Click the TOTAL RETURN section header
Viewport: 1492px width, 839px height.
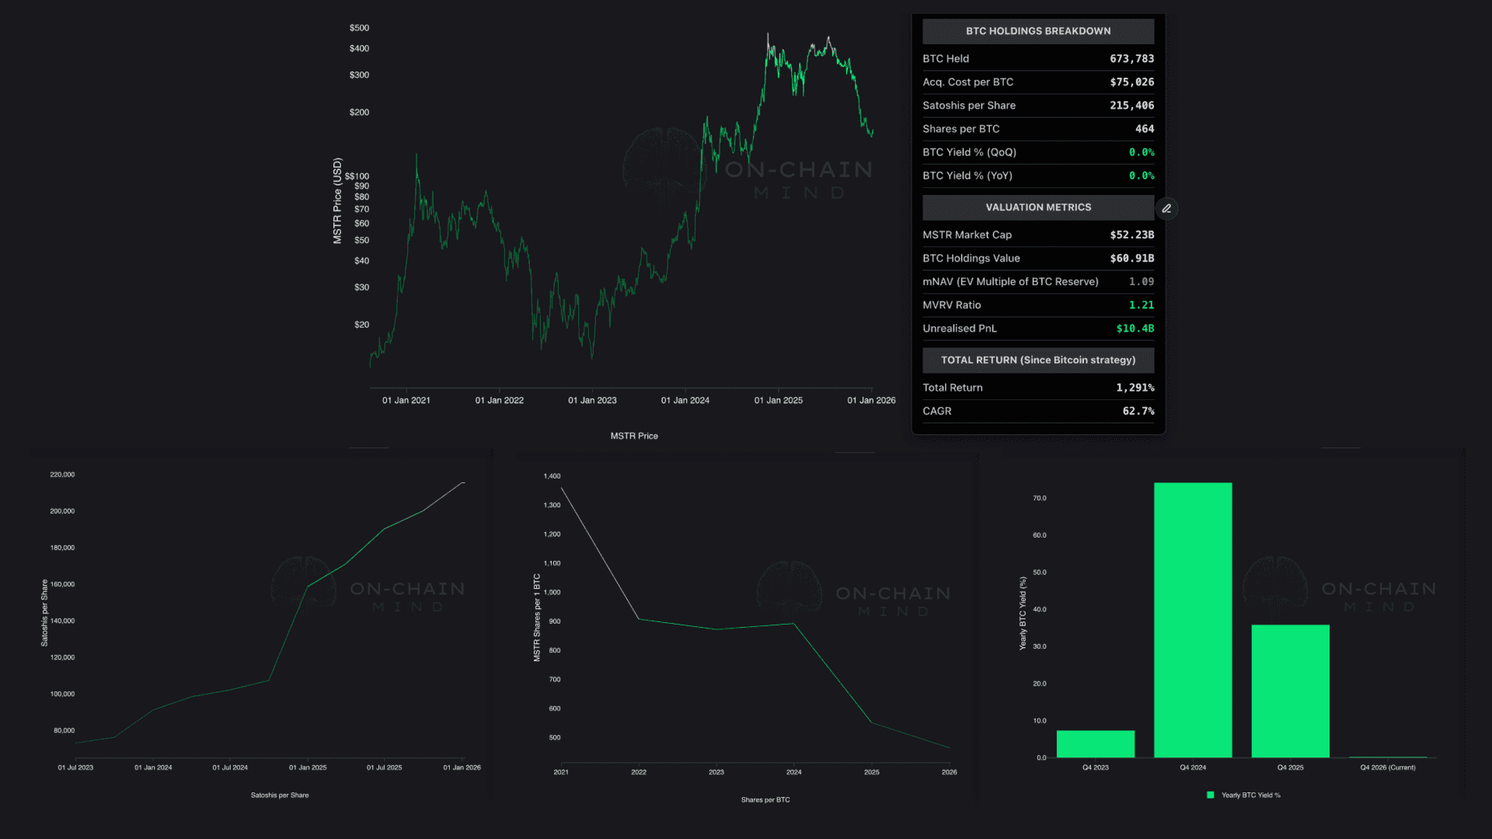tap(1037, 360)
